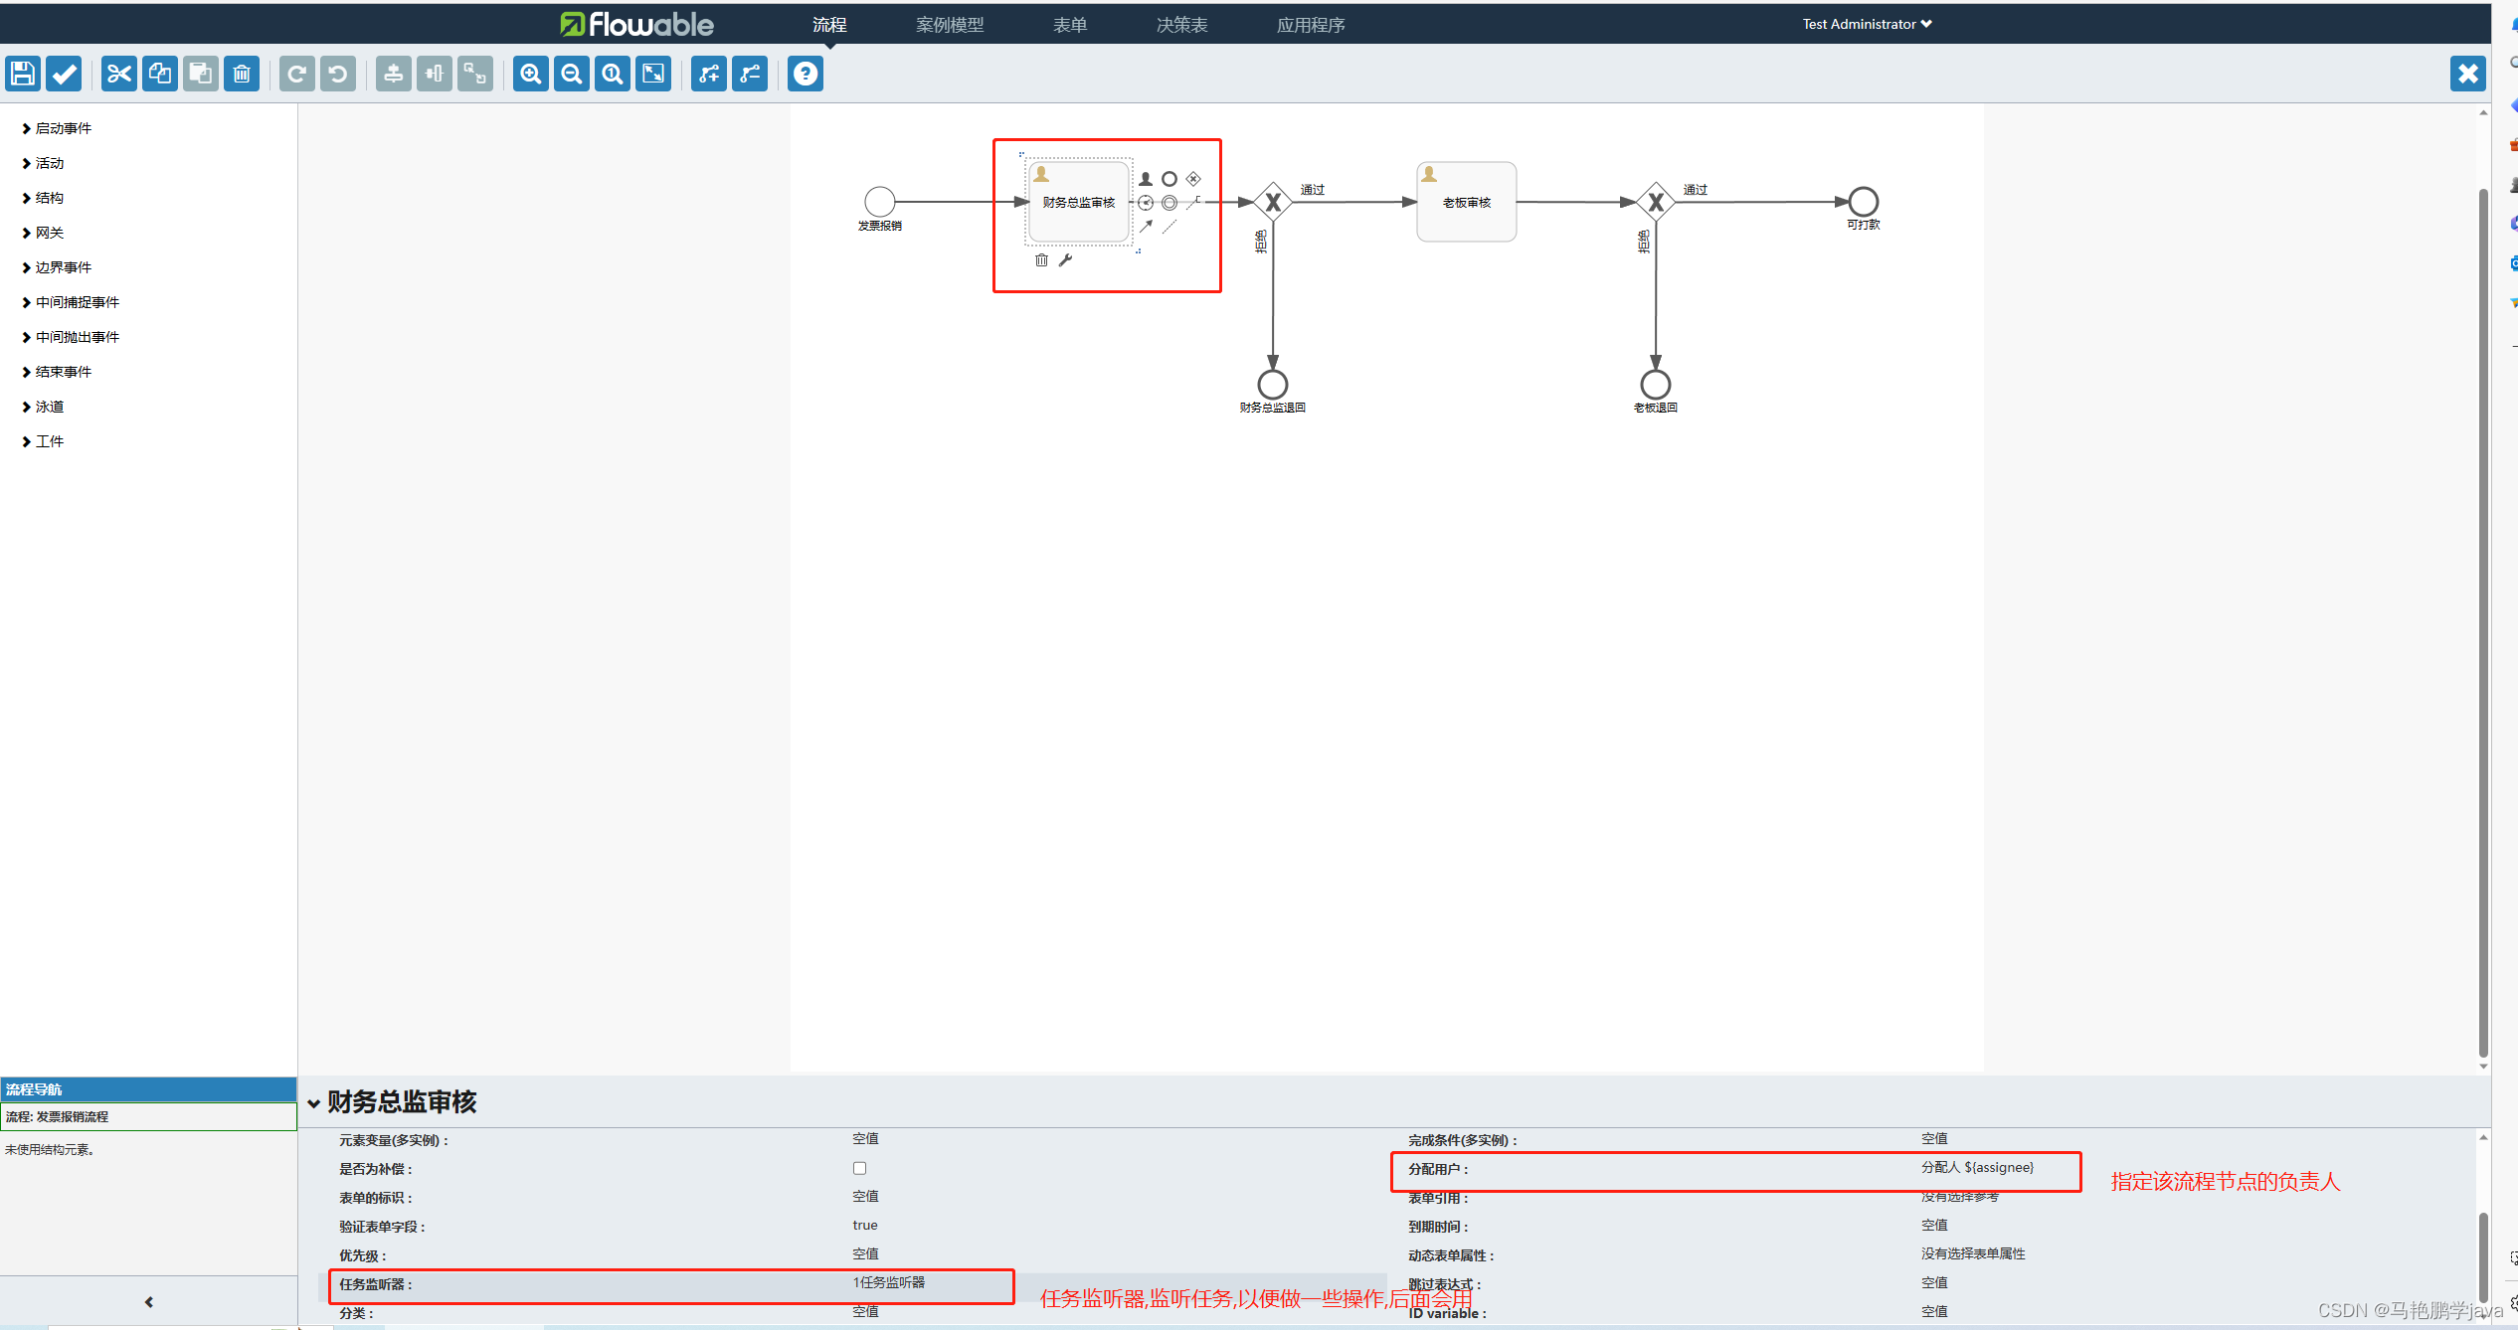
Task: Click the align horizontal toolbar icon
Action: (x=434, y=74)
